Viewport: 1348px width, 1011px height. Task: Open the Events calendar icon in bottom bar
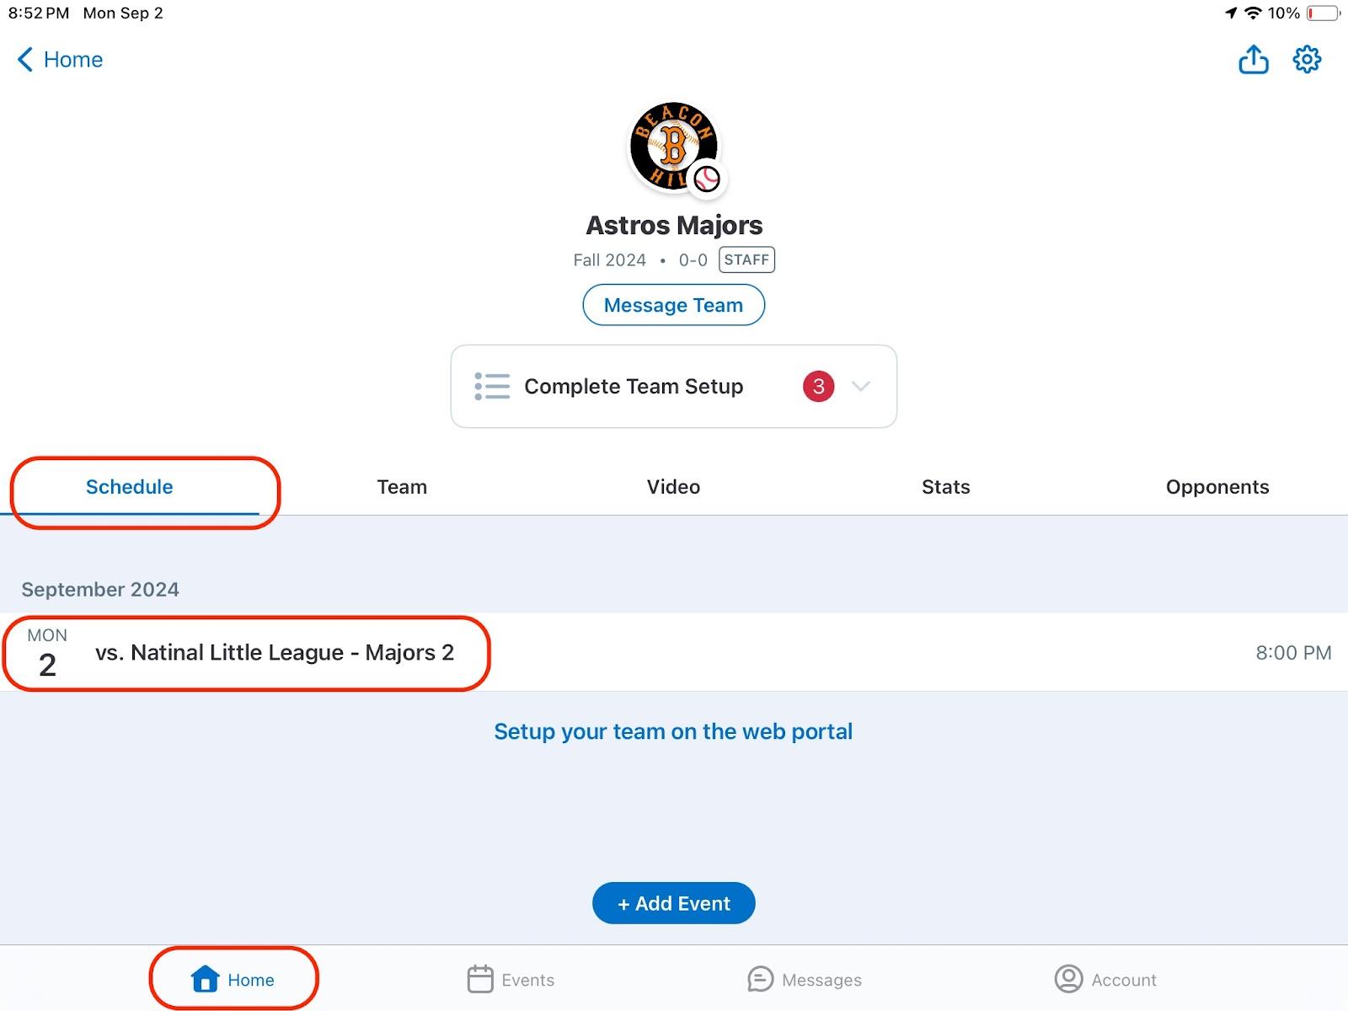[480, 980]
